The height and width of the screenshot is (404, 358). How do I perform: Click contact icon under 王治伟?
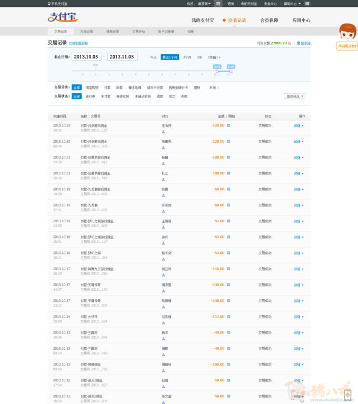click(163, 132)
